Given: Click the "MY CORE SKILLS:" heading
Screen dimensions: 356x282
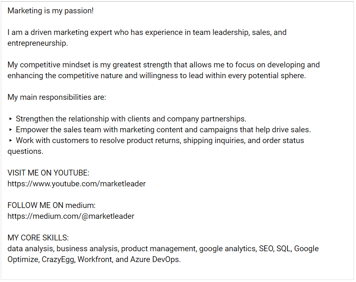Looking at the screenshot, I should tap(38, 237).
